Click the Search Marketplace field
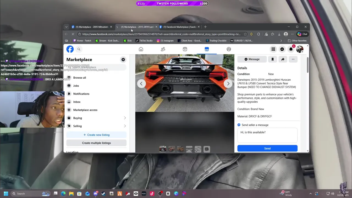This screenshot has height=198, width=352. (x=96, y=67)
